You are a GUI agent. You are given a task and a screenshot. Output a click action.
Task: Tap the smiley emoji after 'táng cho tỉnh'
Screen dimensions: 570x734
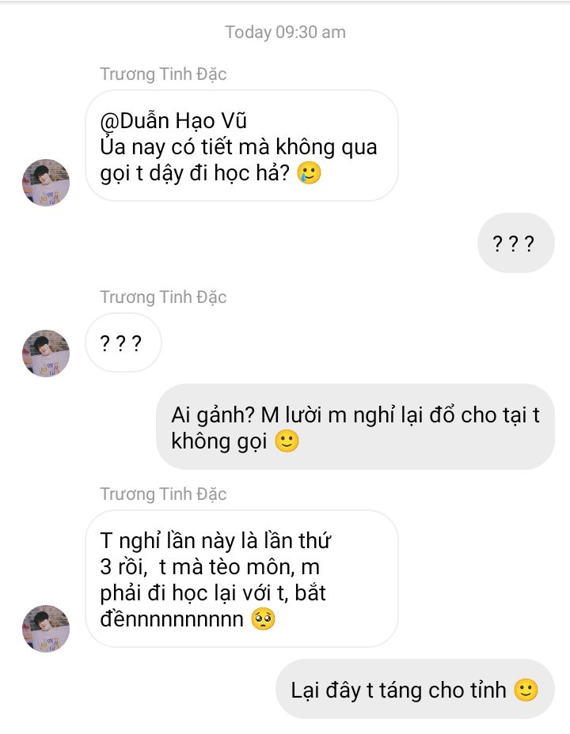(526, 690)
